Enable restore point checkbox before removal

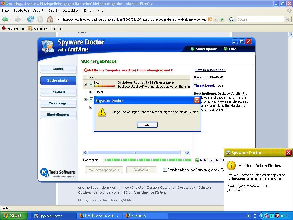pyautogui.click(x=165, y=170)
